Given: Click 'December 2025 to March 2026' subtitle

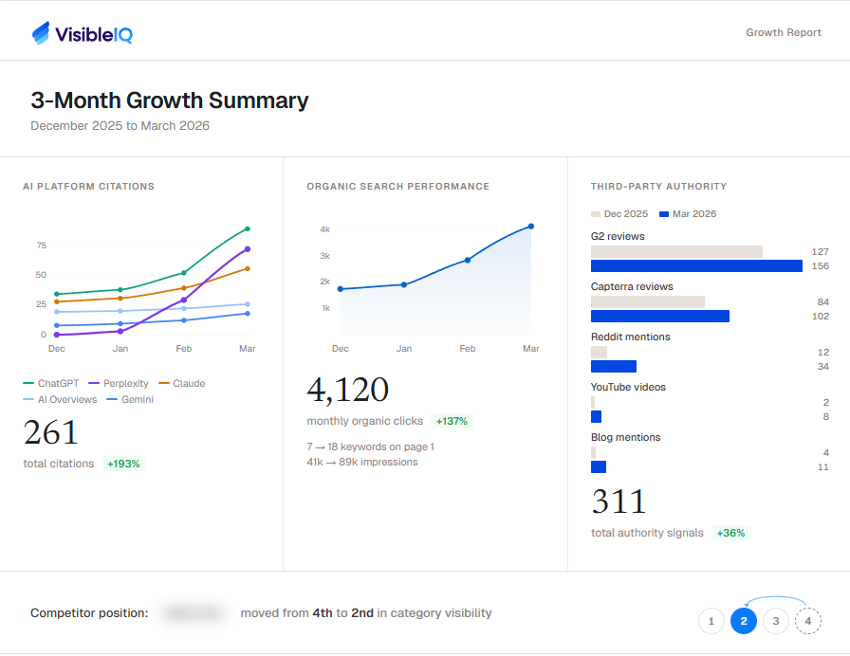Looking at the screenshot, I should (120, 126).
